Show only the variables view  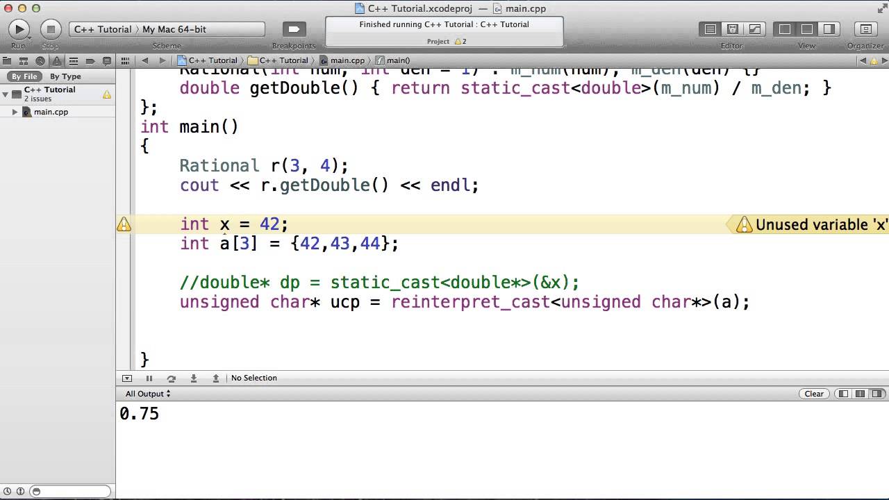pos(843,394)
